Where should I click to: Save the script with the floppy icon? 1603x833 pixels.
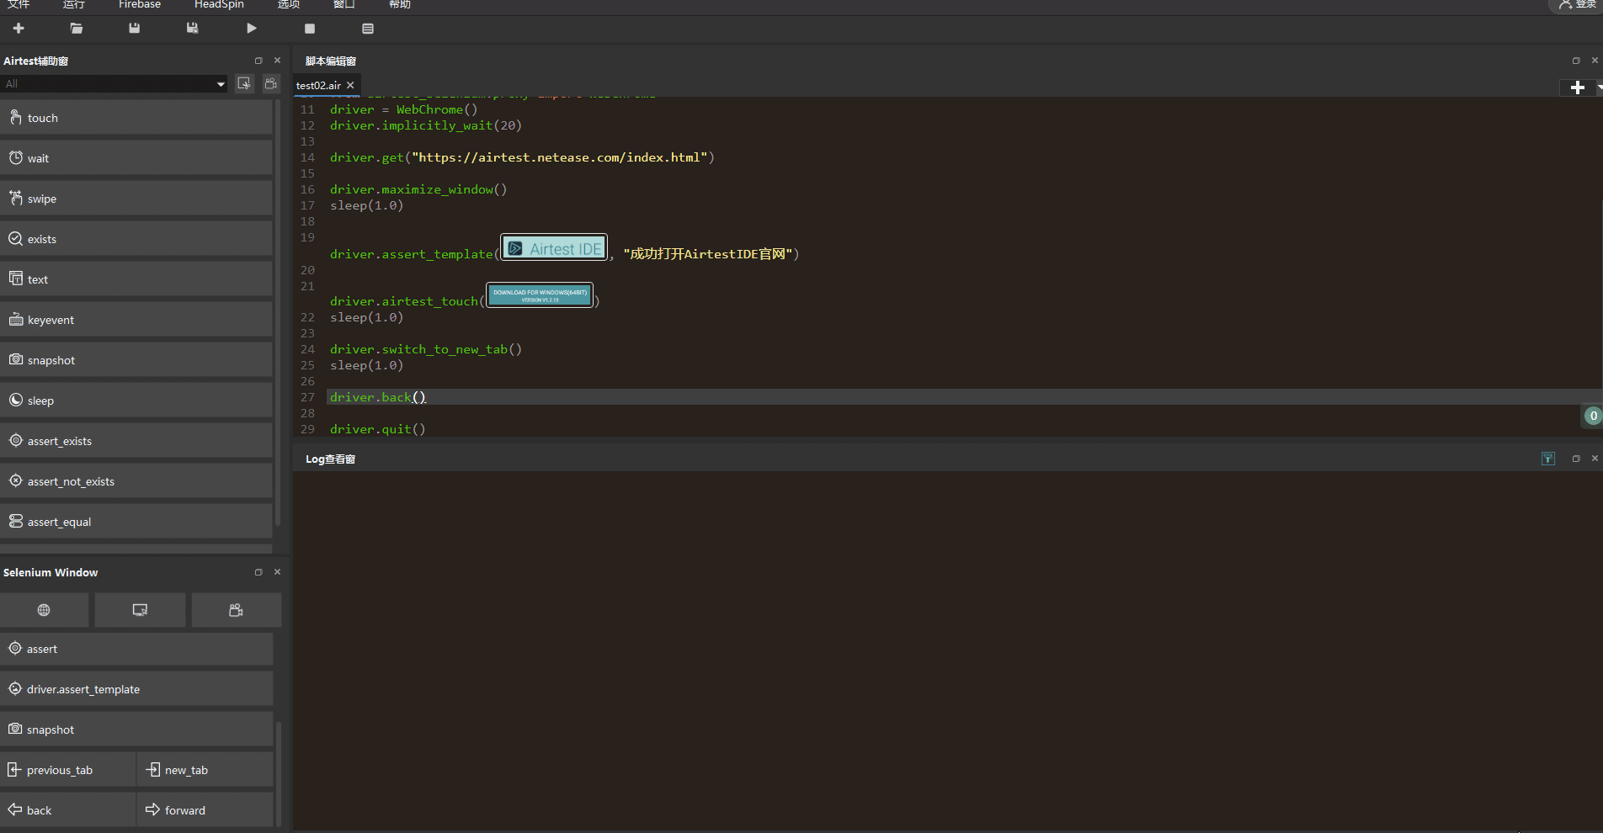click(x=135, y=29)
